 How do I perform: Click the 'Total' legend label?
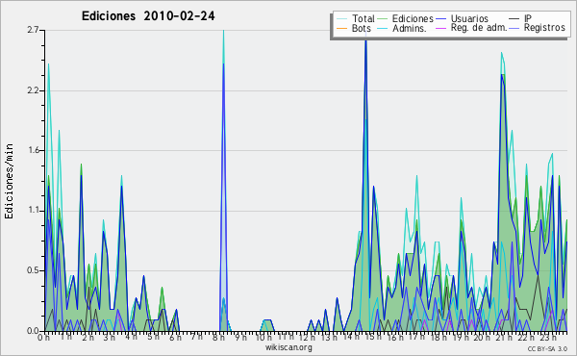pyautogui.click(x=364, y=18)
